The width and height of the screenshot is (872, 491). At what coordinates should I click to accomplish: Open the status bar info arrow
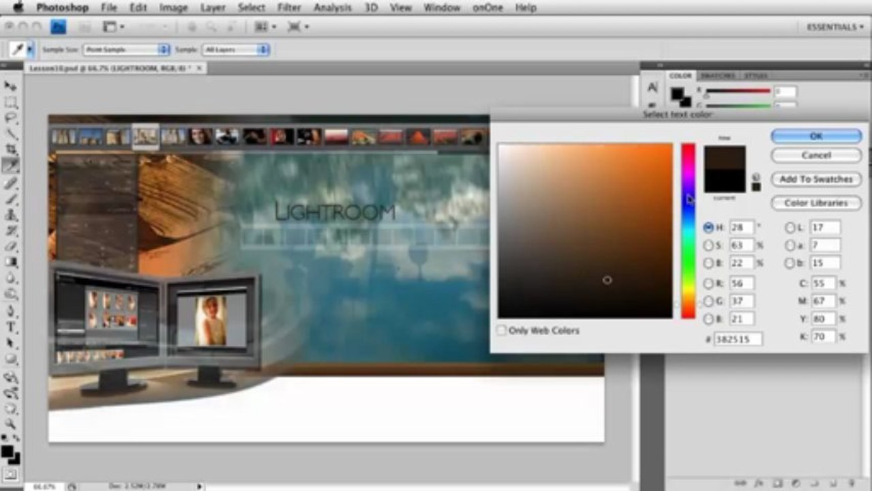tap(200, 486)
